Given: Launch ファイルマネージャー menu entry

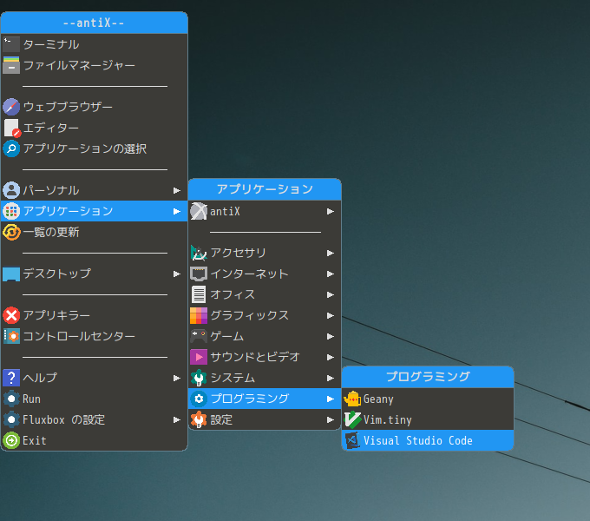Looking at the screenshot, I should [94, 65].
